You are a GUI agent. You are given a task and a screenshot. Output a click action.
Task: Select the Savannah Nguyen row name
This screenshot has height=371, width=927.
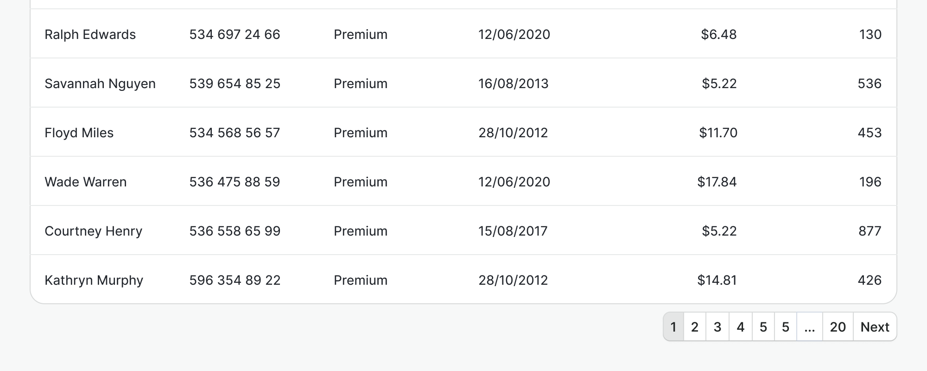(100, 83)
